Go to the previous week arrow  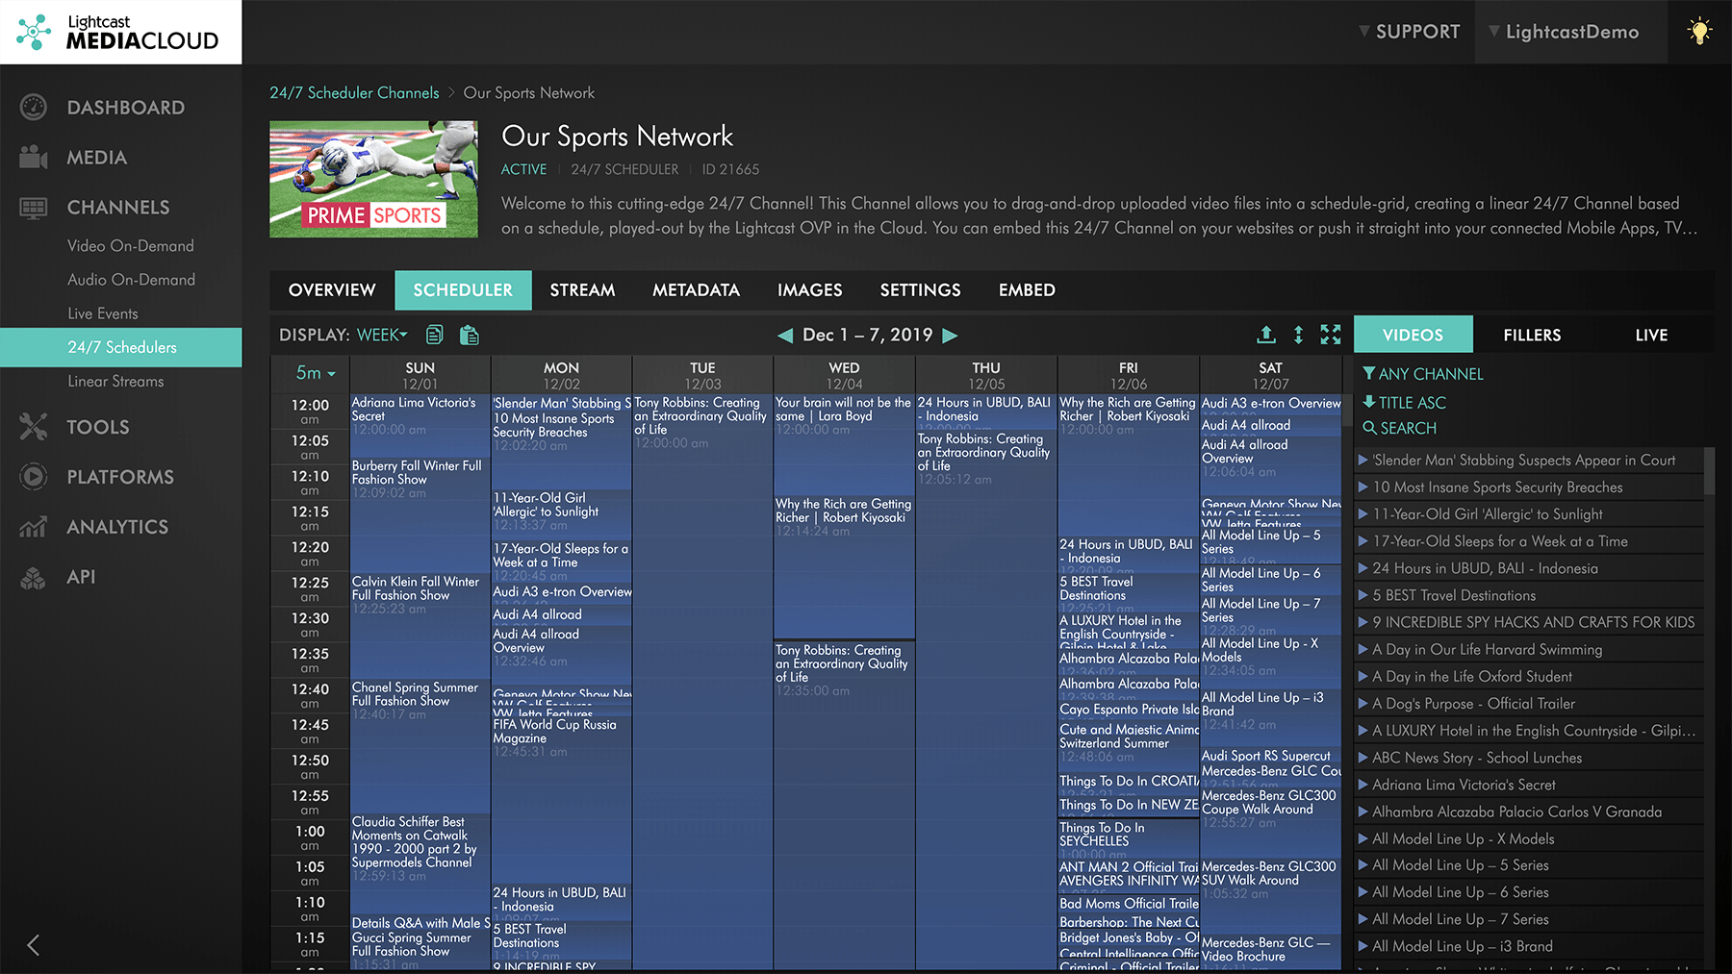pos(785,336)
